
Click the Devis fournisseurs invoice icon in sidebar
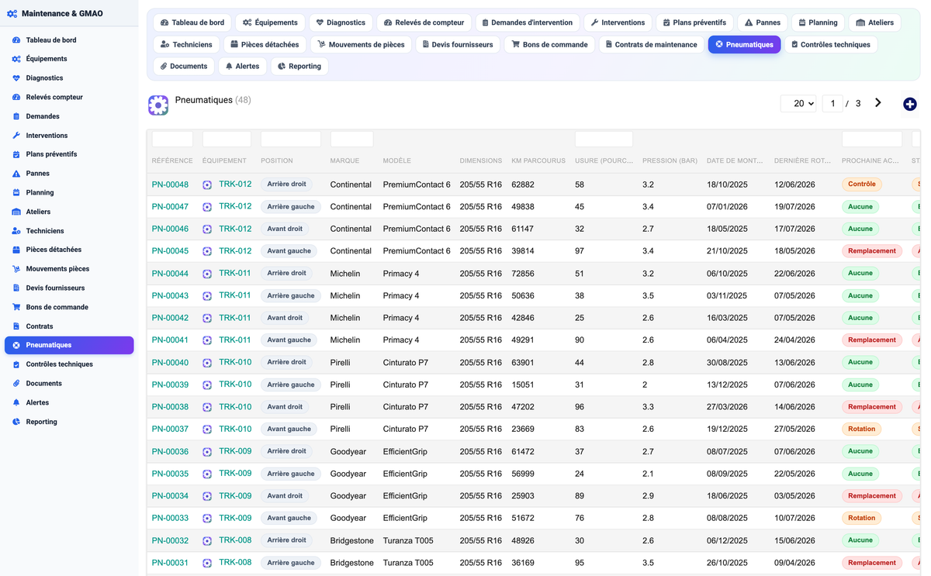(16, 288)
